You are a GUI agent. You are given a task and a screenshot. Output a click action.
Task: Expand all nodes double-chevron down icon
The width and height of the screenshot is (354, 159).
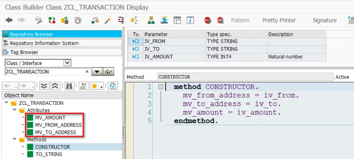44,86
